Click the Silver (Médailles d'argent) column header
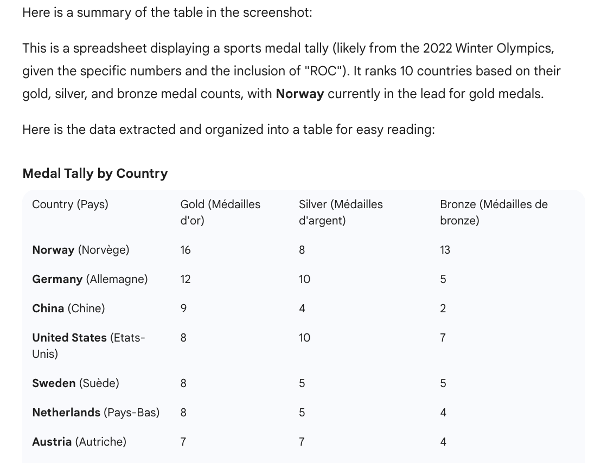This screenshot has width=601, height=463. coord(341,212)
